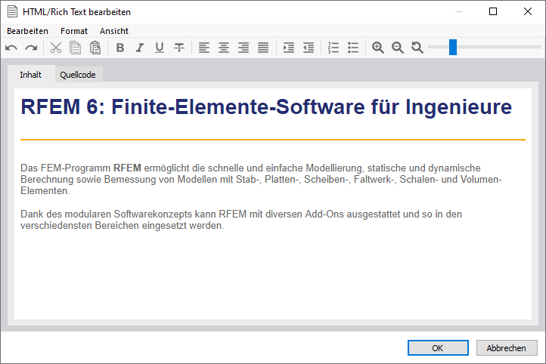Click in paragraph starting 'Dank des modularen'

click(x=241, y=220)
